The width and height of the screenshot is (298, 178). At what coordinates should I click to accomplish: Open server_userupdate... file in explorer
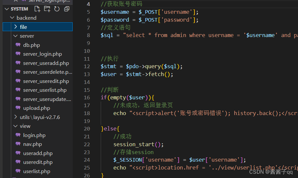47,99
